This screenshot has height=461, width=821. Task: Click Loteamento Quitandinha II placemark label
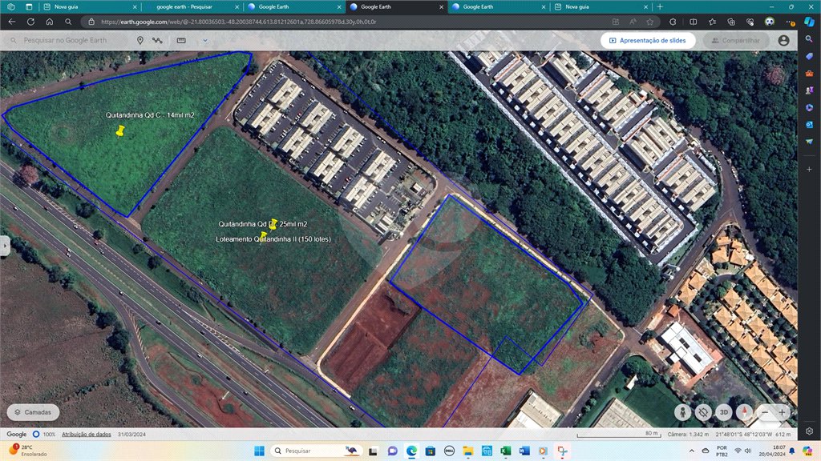click(273, 239)
